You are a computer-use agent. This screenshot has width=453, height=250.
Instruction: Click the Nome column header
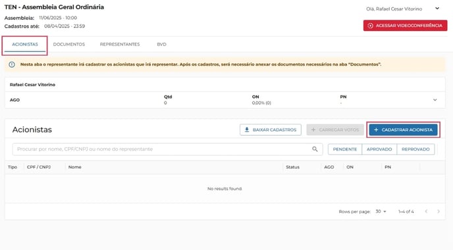[x=74, y=167]
